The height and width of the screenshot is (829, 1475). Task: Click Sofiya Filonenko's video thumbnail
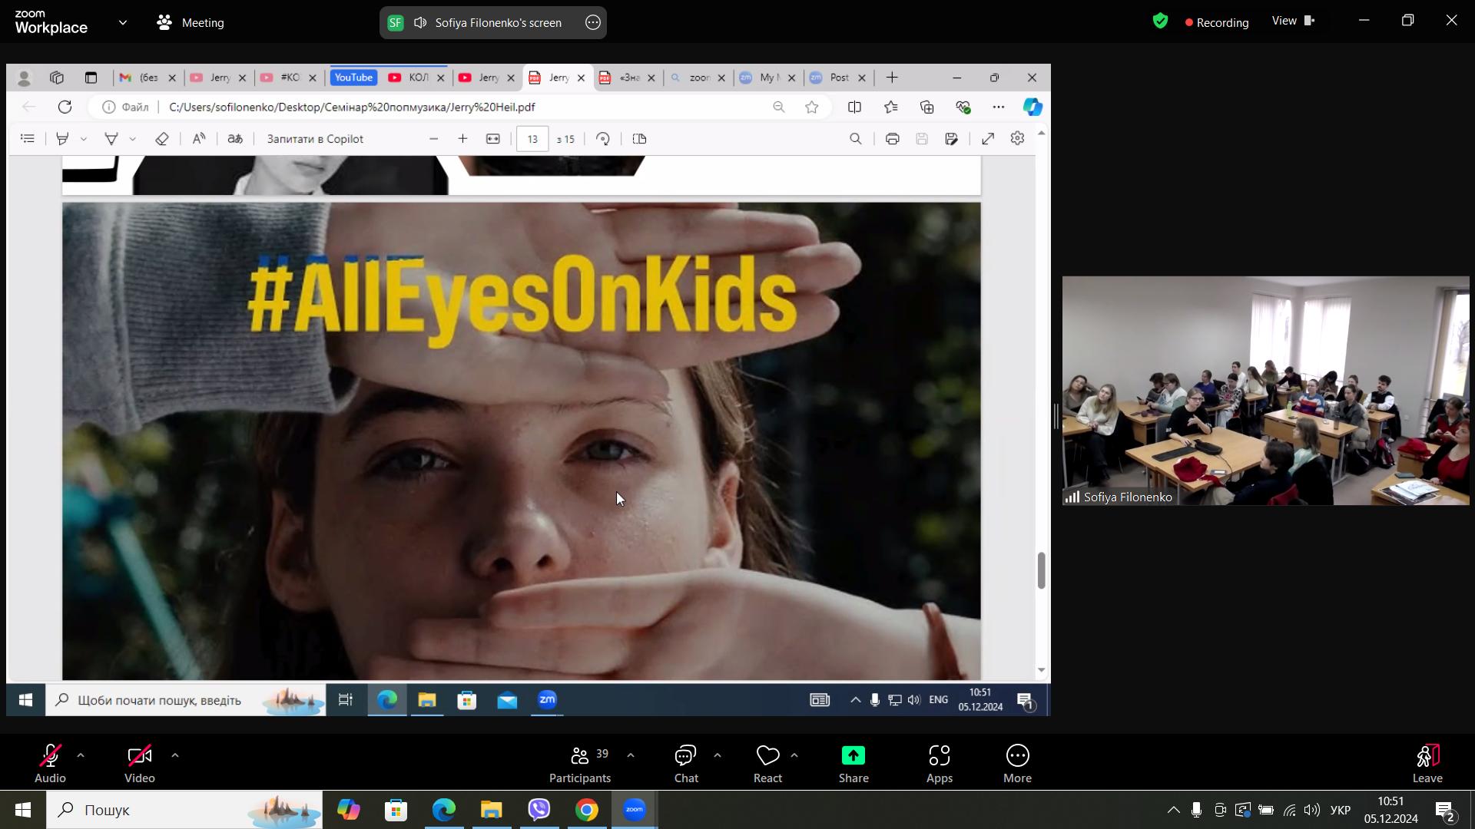point(1265,390)
